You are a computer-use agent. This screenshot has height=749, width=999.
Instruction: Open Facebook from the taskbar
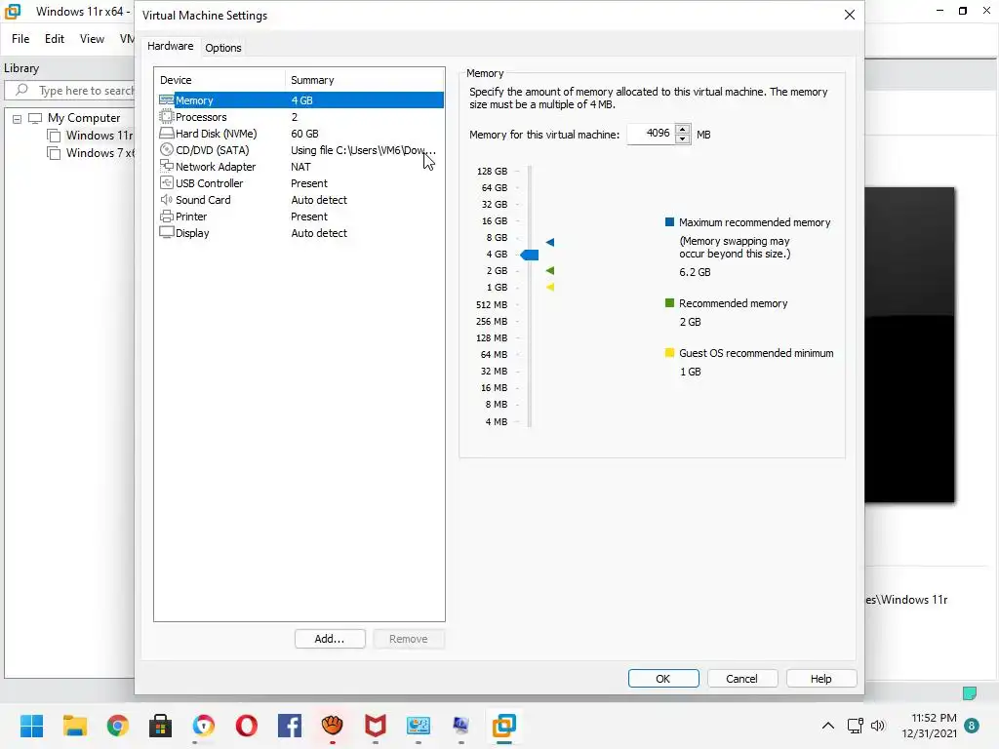[x=289, y=726]
